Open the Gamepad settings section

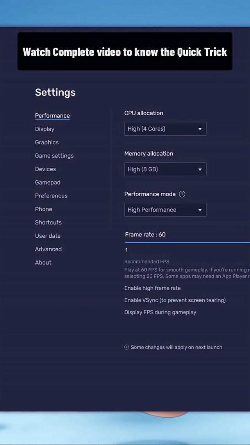pyautogui.click(x=48, y=182)
